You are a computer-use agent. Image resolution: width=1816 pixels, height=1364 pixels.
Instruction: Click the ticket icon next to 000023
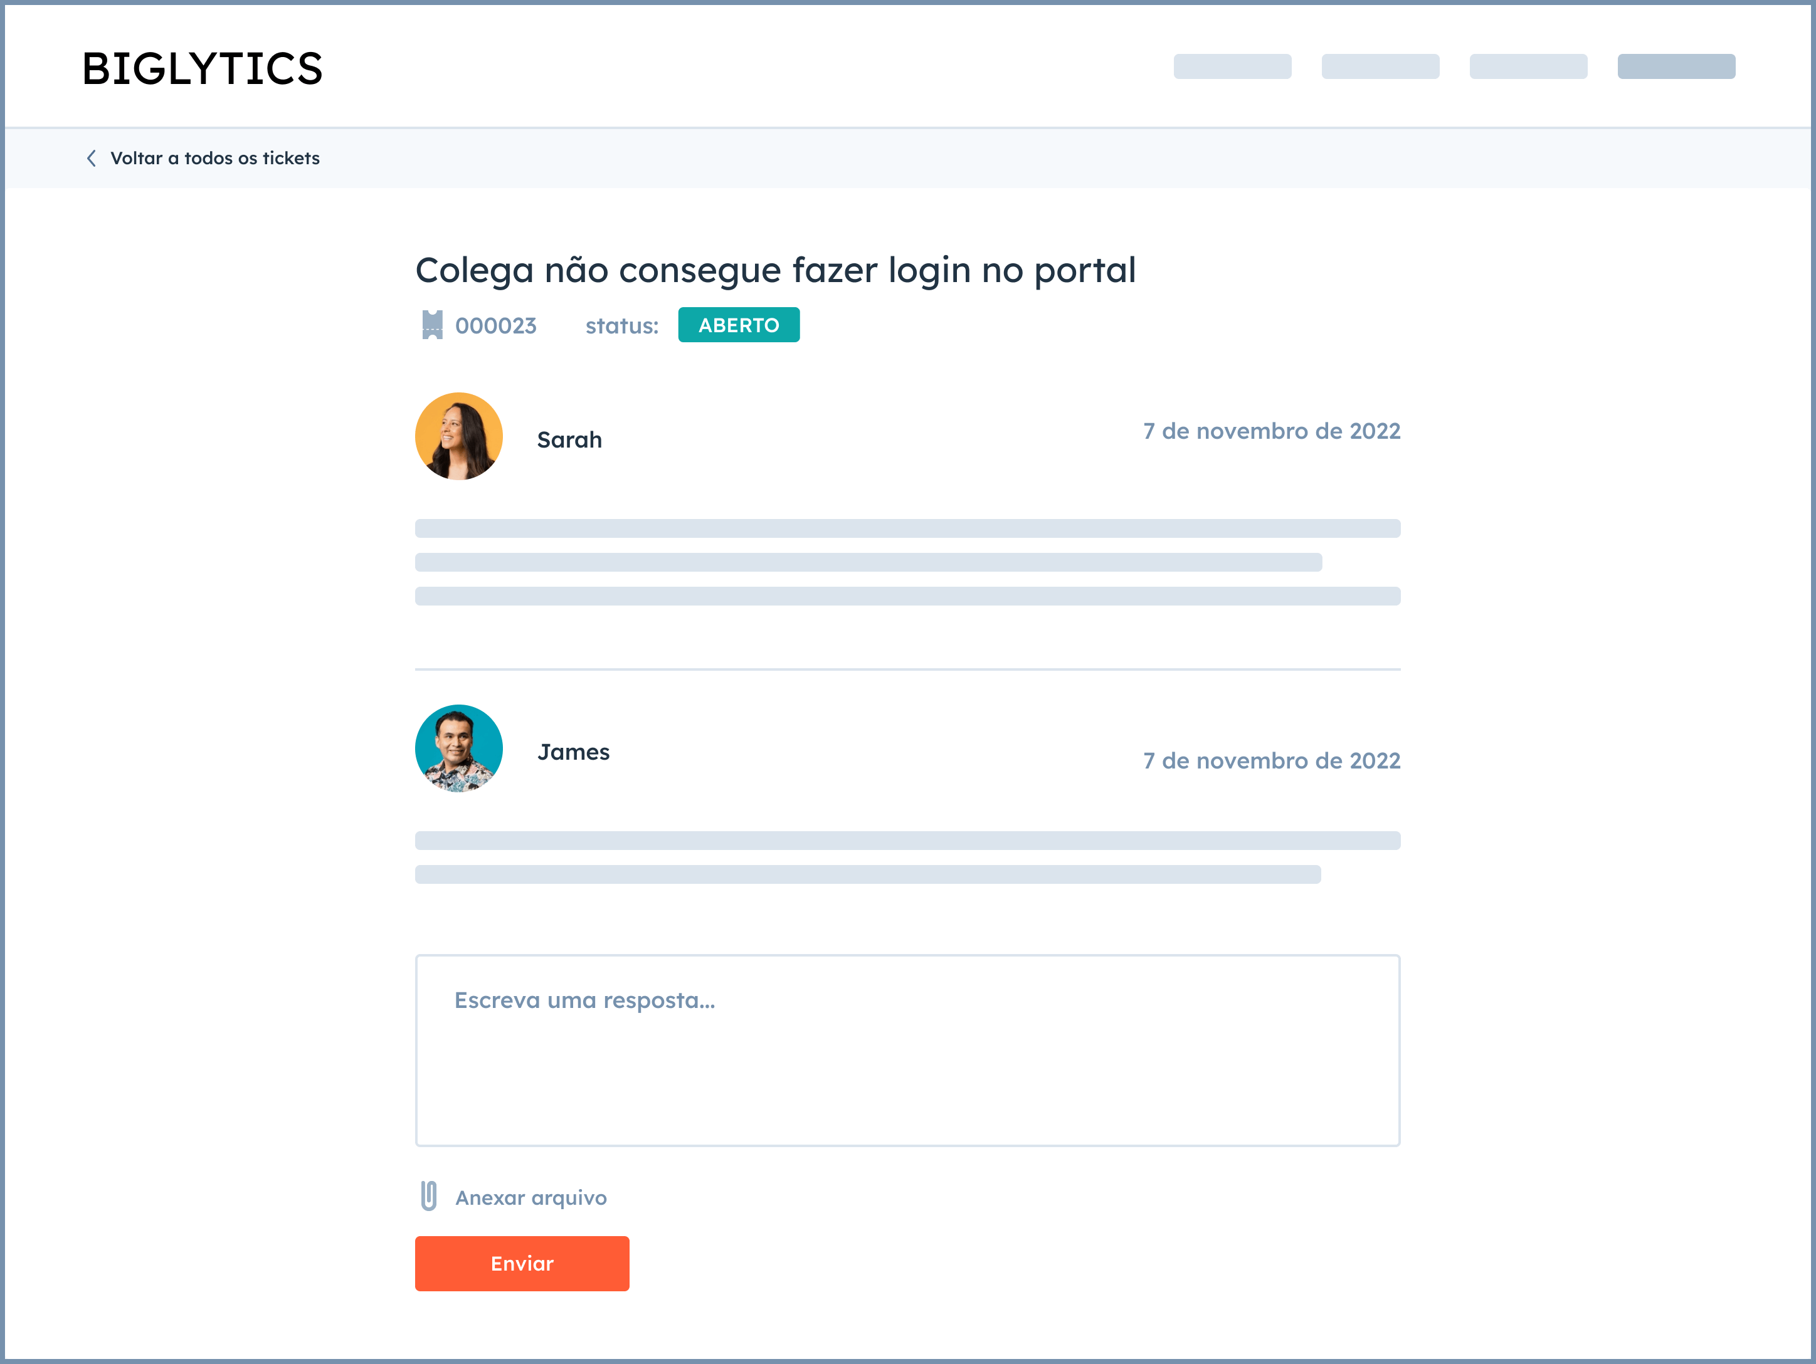pyautogui.click(x=433, y=325)
